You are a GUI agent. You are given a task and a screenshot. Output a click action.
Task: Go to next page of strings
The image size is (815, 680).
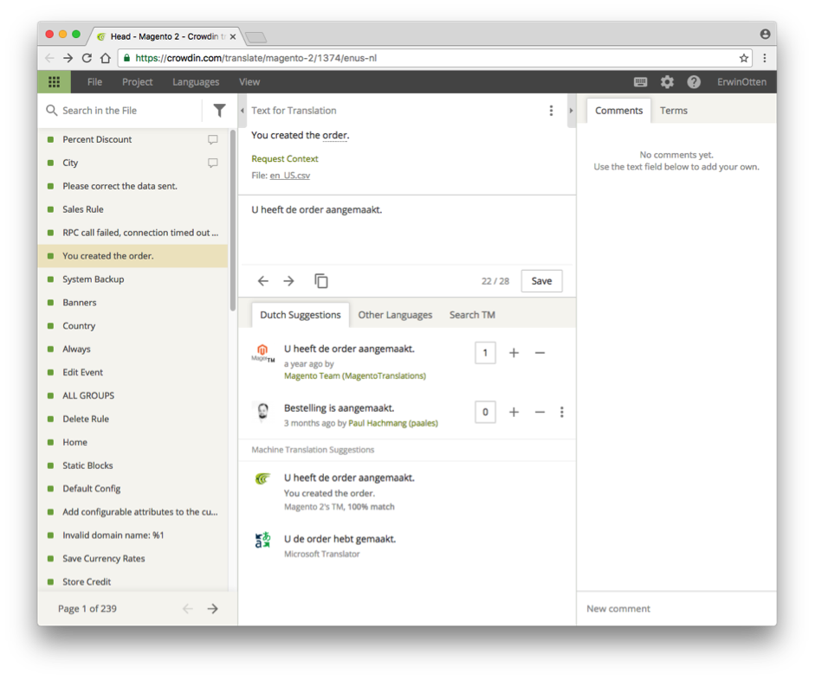point(212,608)
